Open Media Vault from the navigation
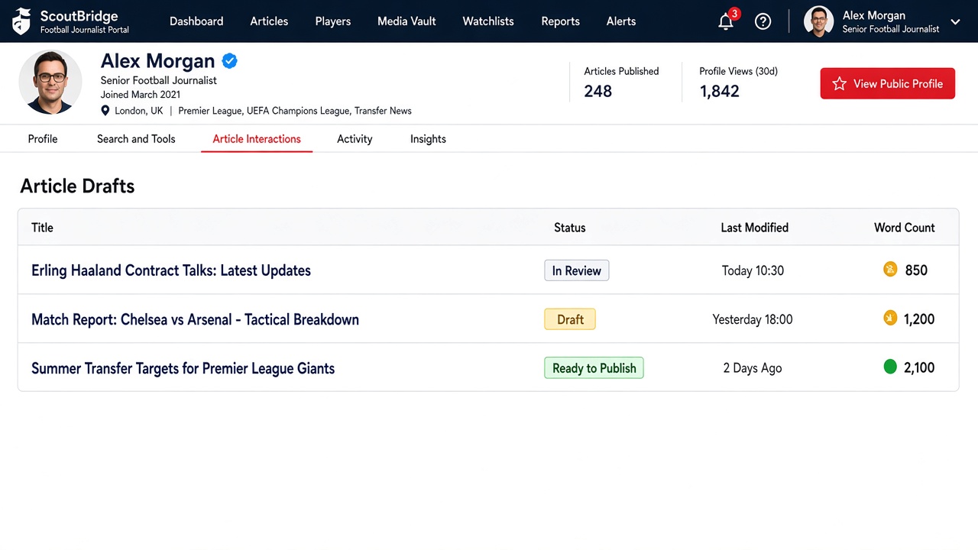 [406, 21]
